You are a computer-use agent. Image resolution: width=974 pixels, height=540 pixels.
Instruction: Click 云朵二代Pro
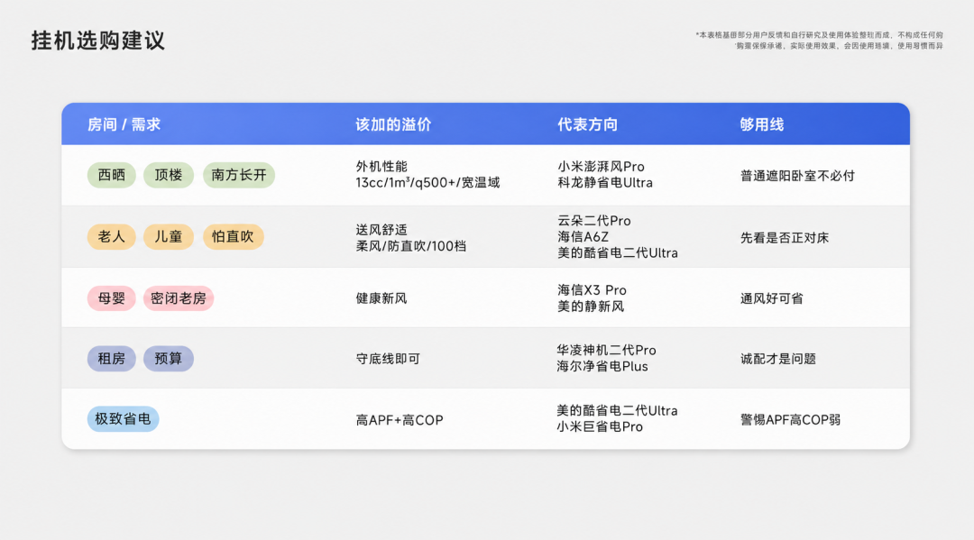pos(593,220)
